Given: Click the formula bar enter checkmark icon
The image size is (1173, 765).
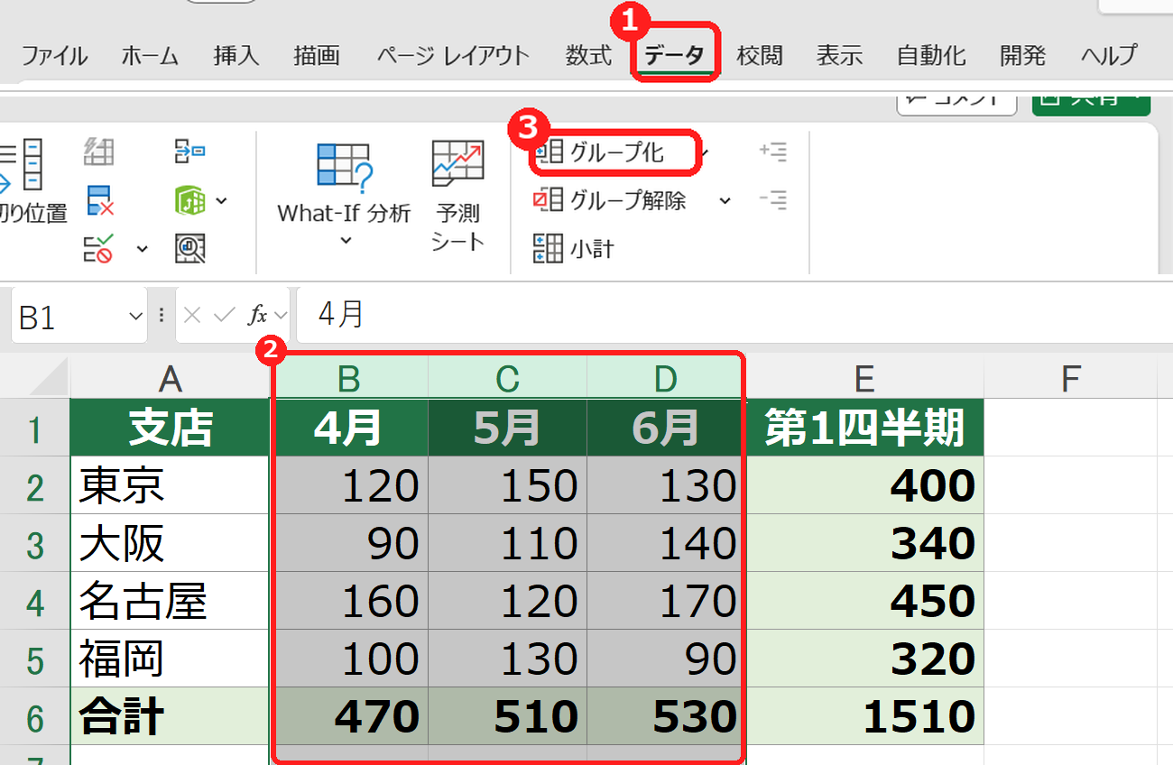Looking at the screenshot, I should (224, 315).
